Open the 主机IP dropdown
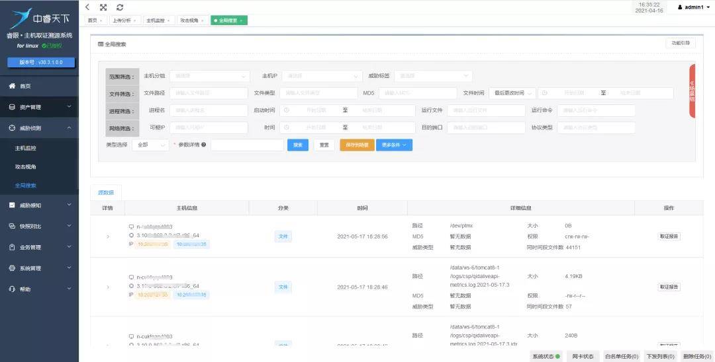Image resolution: width=715 pixels, height=362 pixels. tap(322, 76)
